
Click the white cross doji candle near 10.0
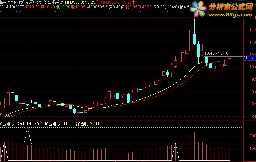coord(218,67)
